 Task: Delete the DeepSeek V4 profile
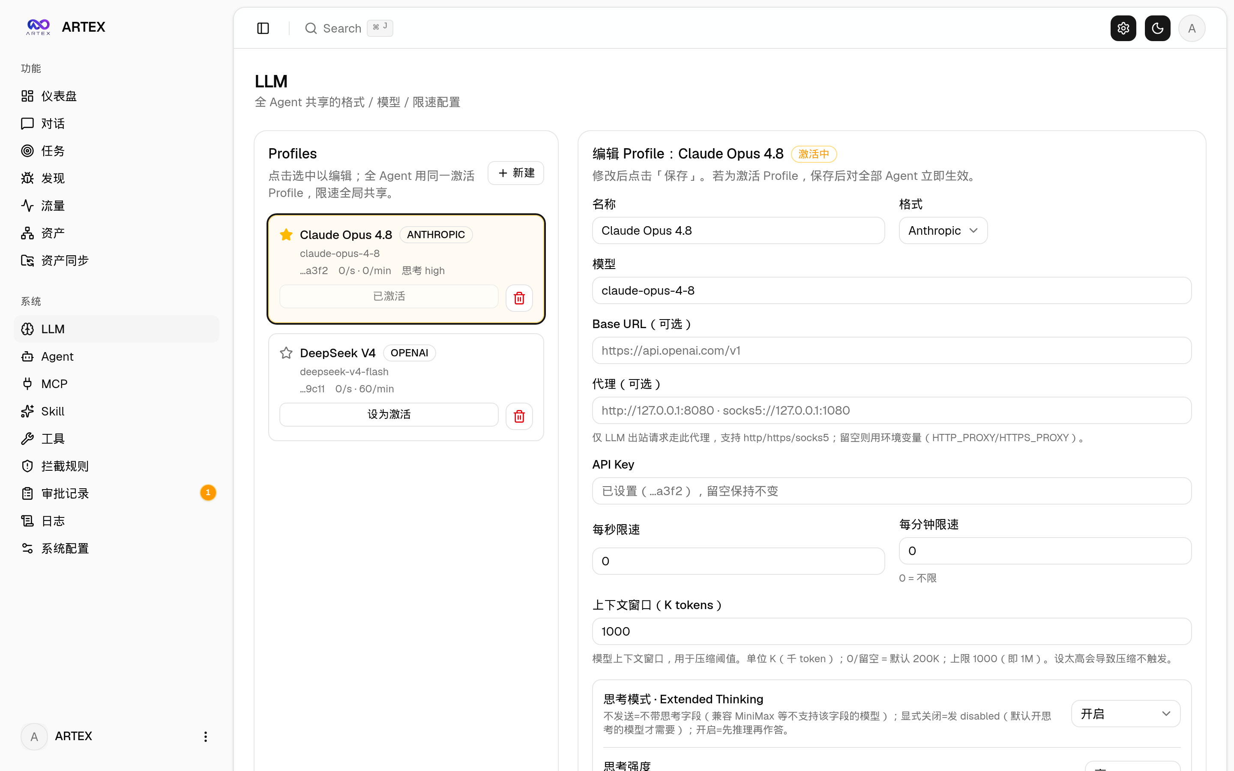(x=519, y=416)
